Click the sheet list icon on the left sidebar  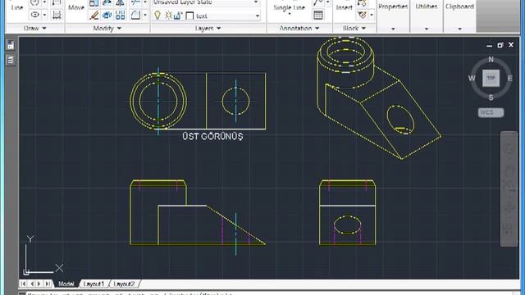[x=11, y=60]
